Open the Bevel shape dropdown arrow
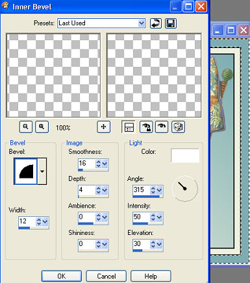 42,171
